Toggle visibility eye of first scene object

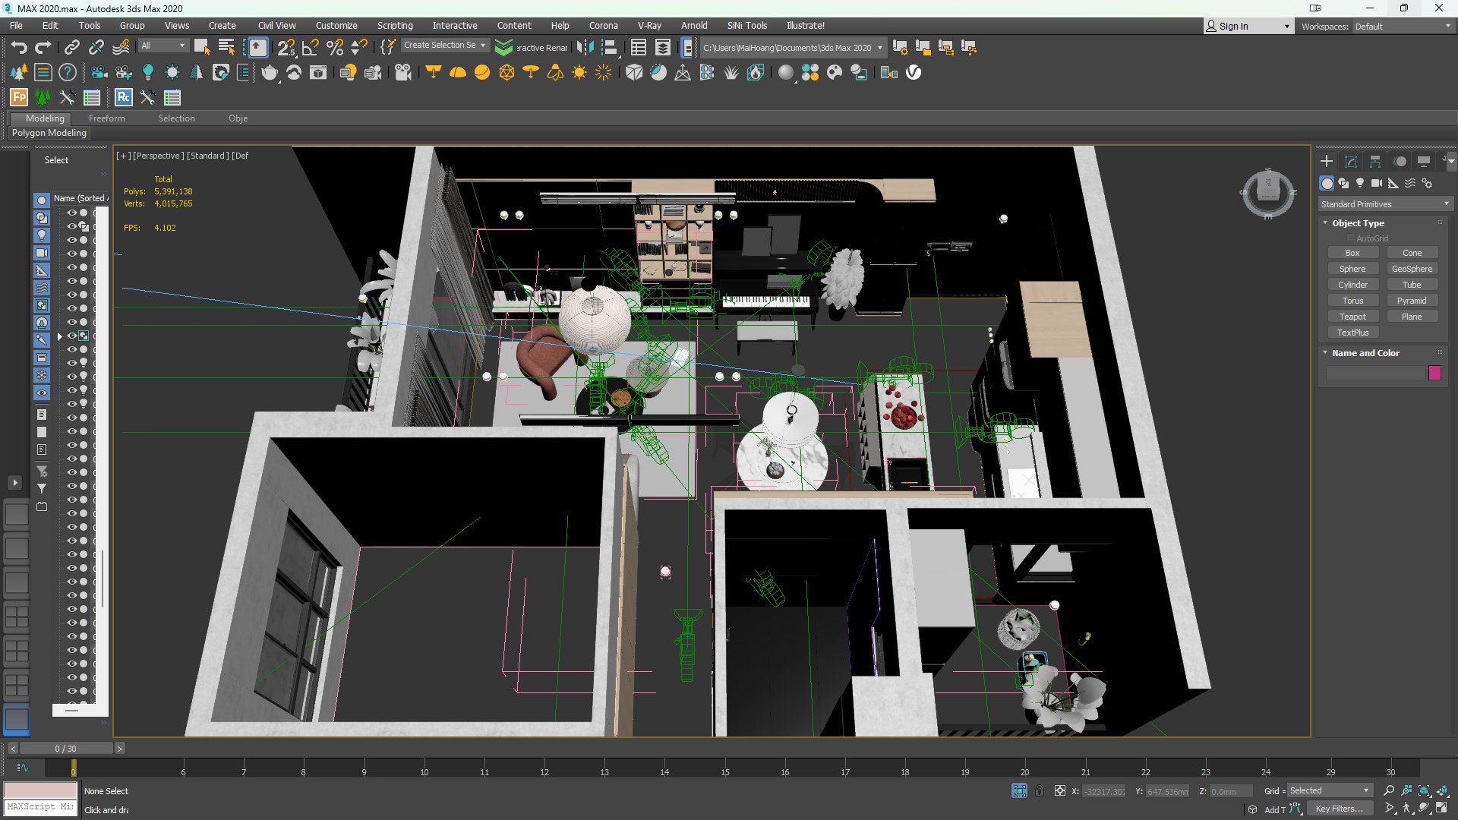coord(71,213)
